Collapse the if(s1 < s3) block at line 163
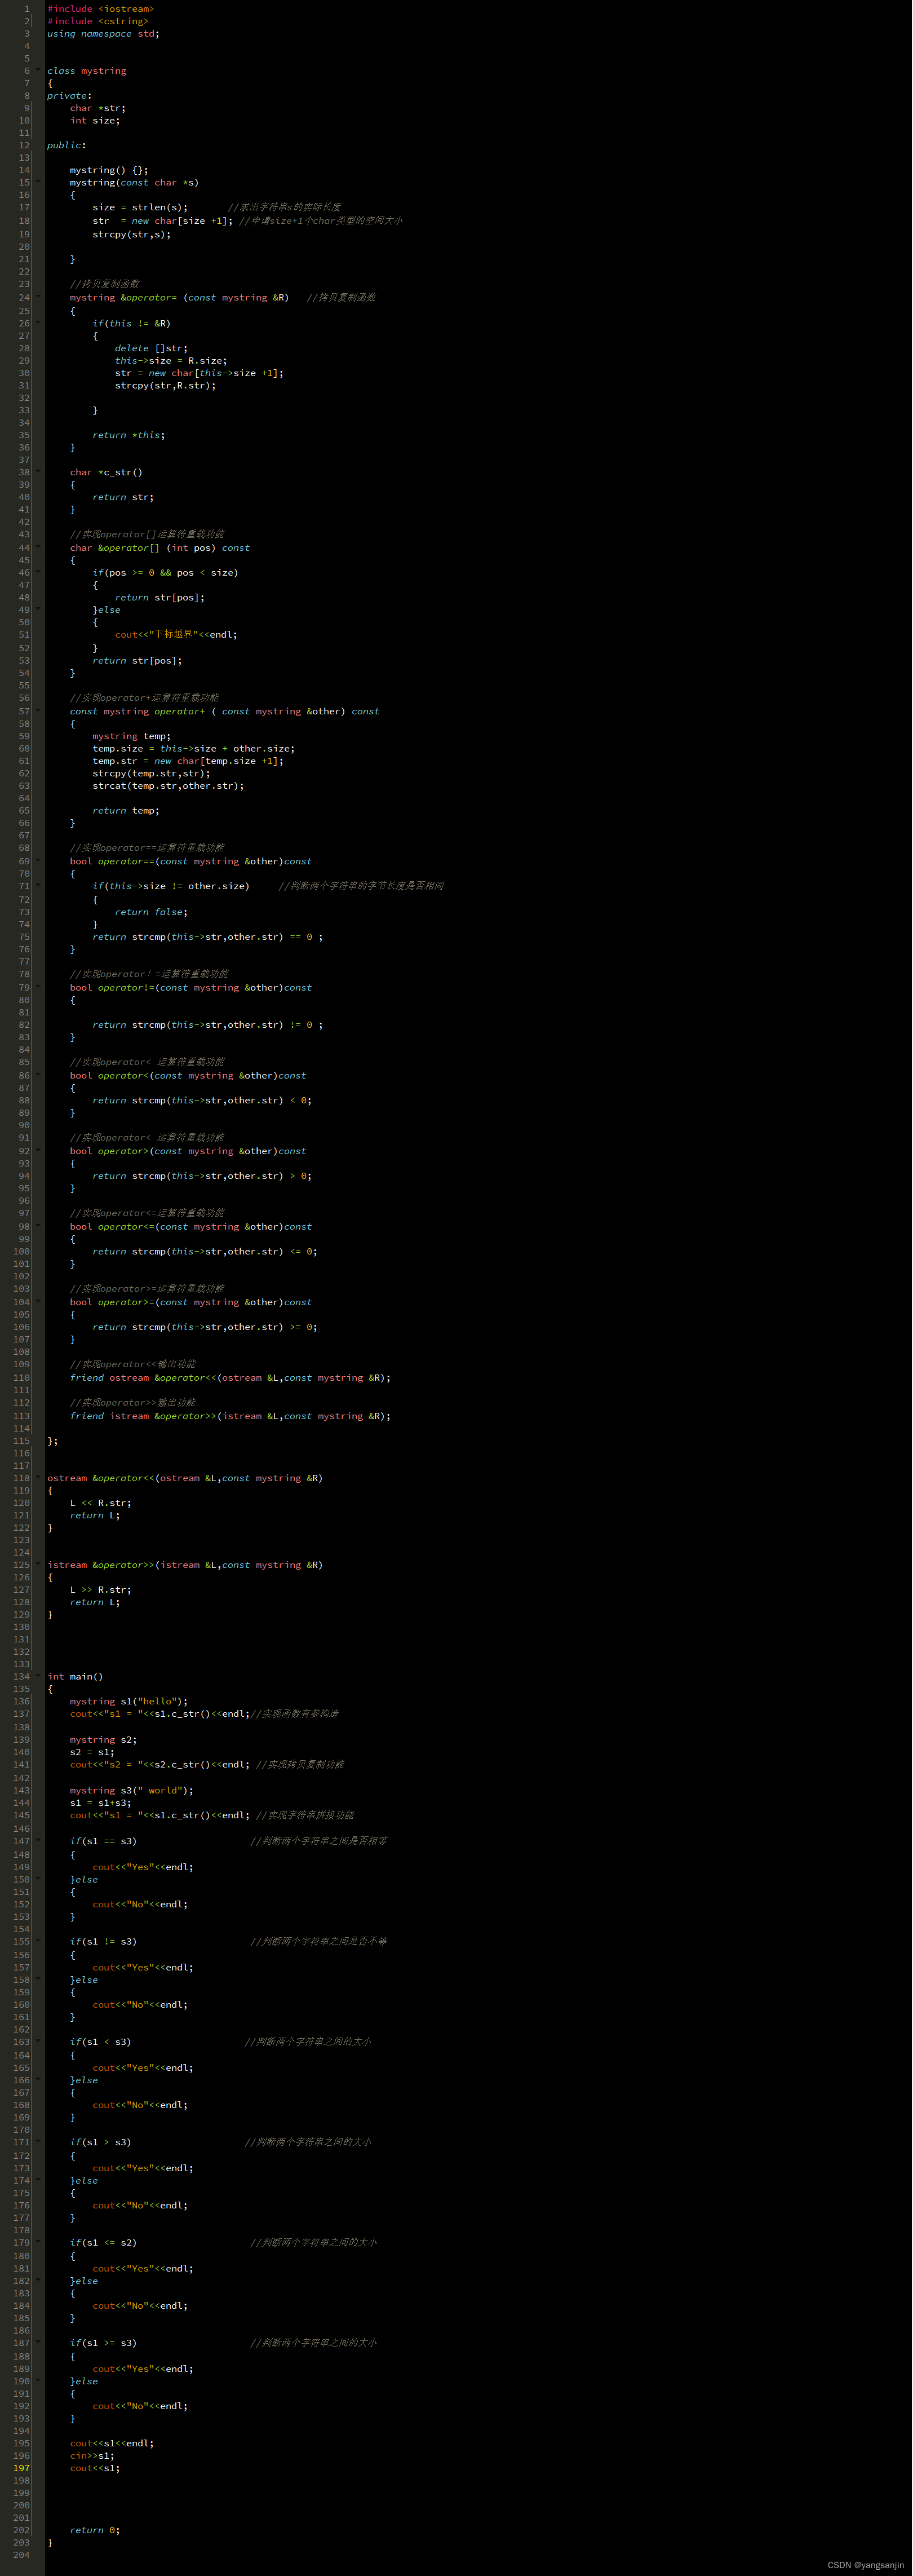913x2576 pixels. click(38, 2041)
